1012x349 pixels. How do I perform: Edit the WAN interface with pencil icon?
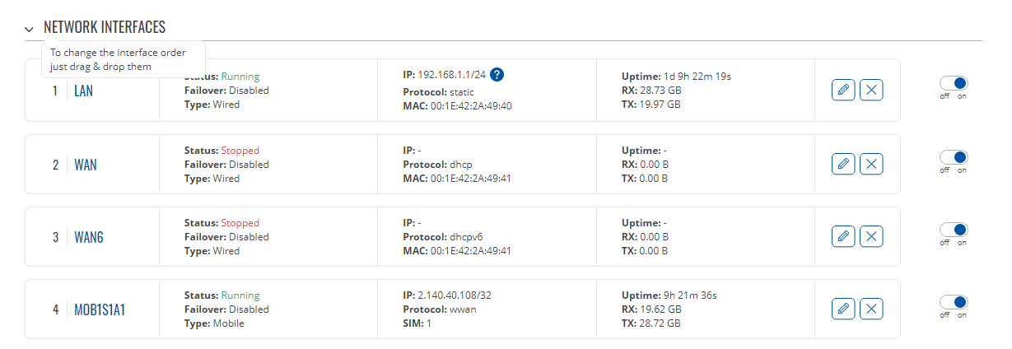pos(843,165)
